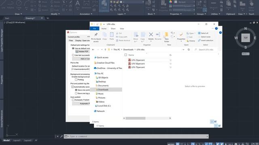This screenshot has height=145, width=259.
Task: Open the Files tab in Options dialog
Action: click(71, 40)
